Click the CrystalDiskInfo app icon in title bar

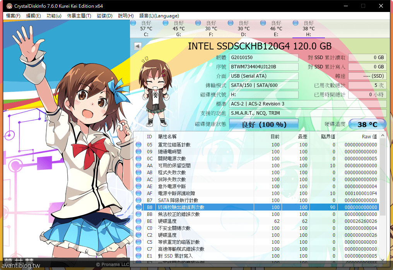click(9, 6)
